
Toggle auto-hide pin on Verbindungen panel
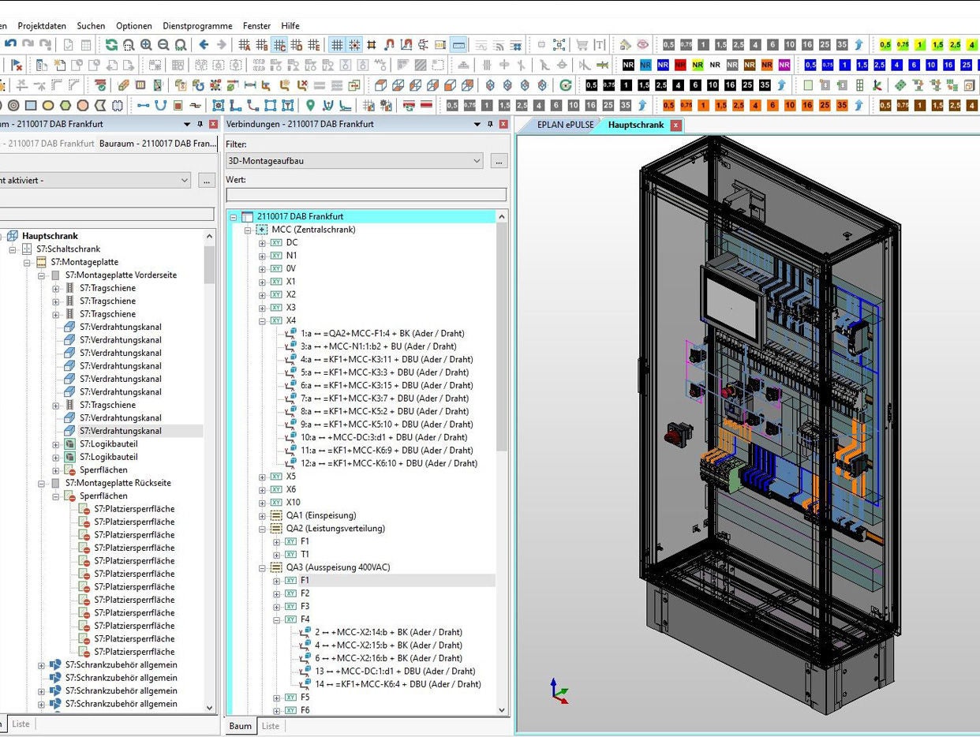click(x=489, y=124)
